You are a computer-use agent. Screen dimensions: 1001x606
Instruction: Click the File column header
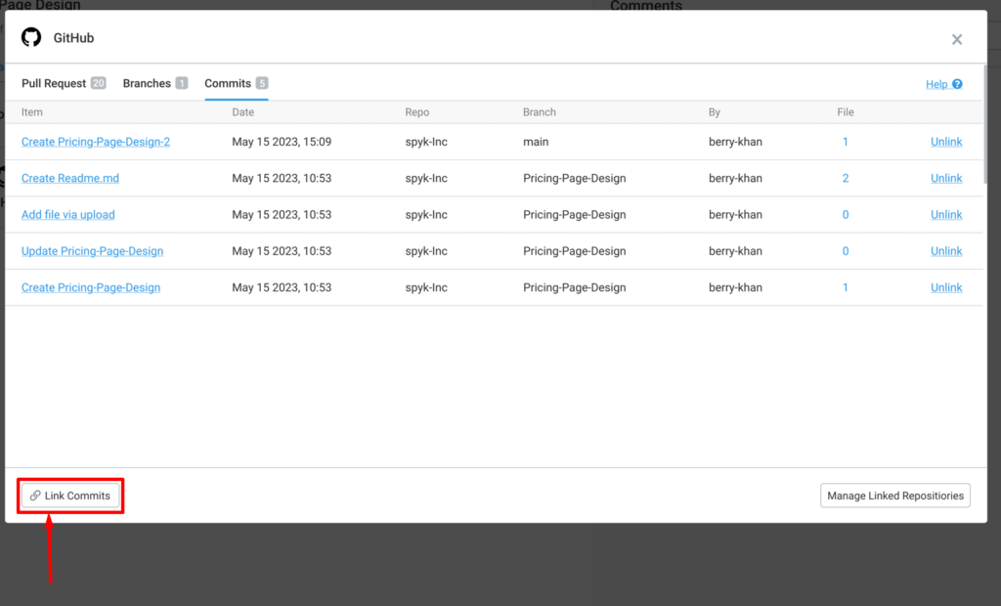(x=846, y=112)
